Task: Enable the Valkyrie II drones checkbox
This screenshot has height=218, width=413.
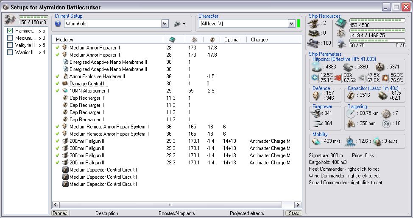Action: 10,45
